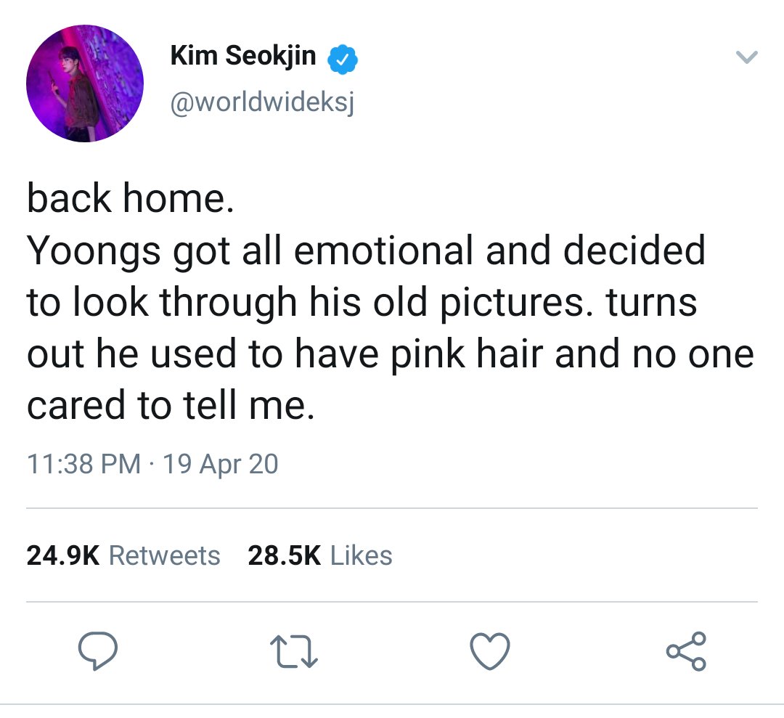The width and height of the screenshot is (784, 718).
Task: Reply to the tweet via speech bubble icon
Action: click(98, 651)
